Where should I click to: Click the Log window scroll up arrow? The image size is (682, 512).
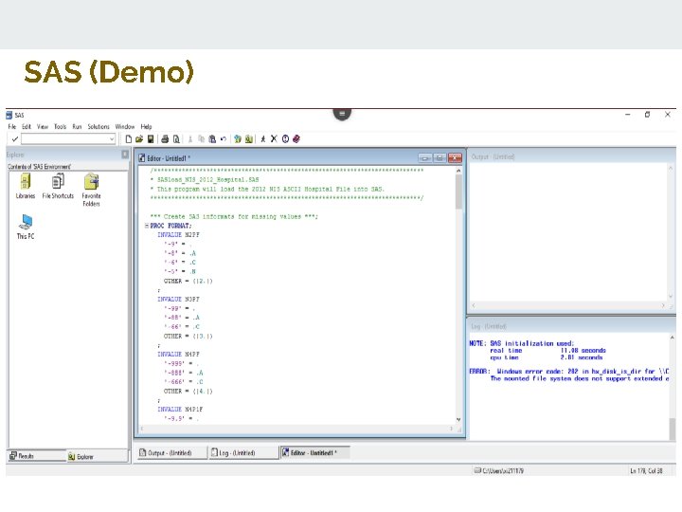pyautogui.click(x=672, y=338)
